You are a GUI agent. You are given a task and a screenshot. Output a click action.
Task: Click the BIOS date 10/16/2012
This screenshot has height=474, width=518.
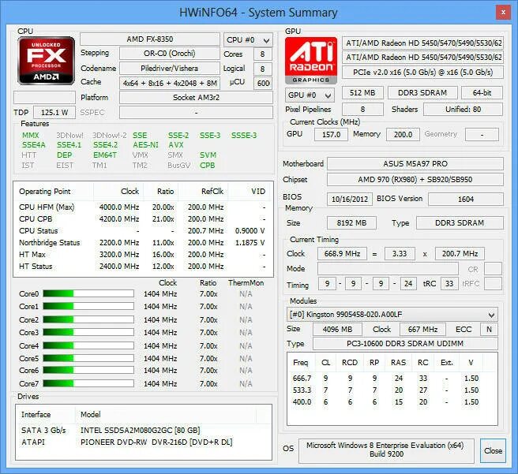(350, 200)
